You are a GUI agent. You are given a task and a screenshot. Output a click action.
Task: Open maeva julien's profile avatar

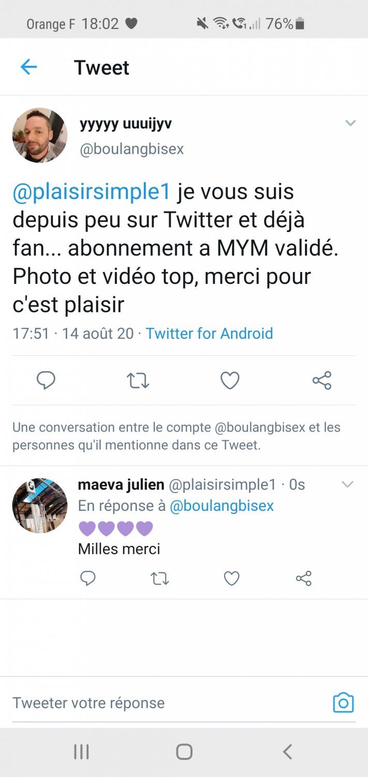pos(40,506)
